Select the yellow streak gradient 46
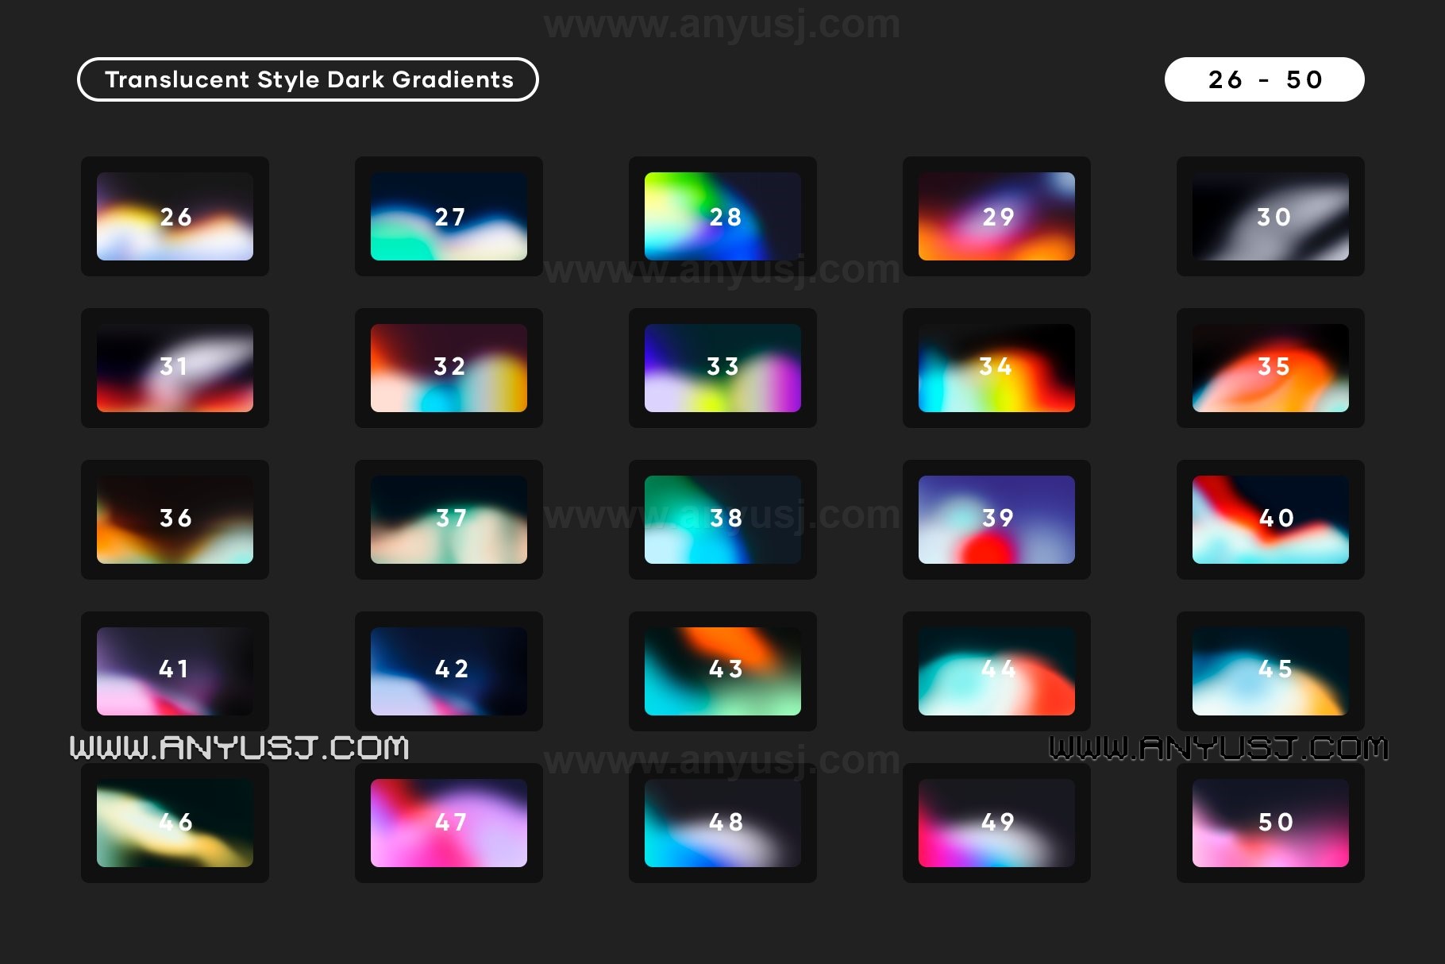 coord(175,823)
